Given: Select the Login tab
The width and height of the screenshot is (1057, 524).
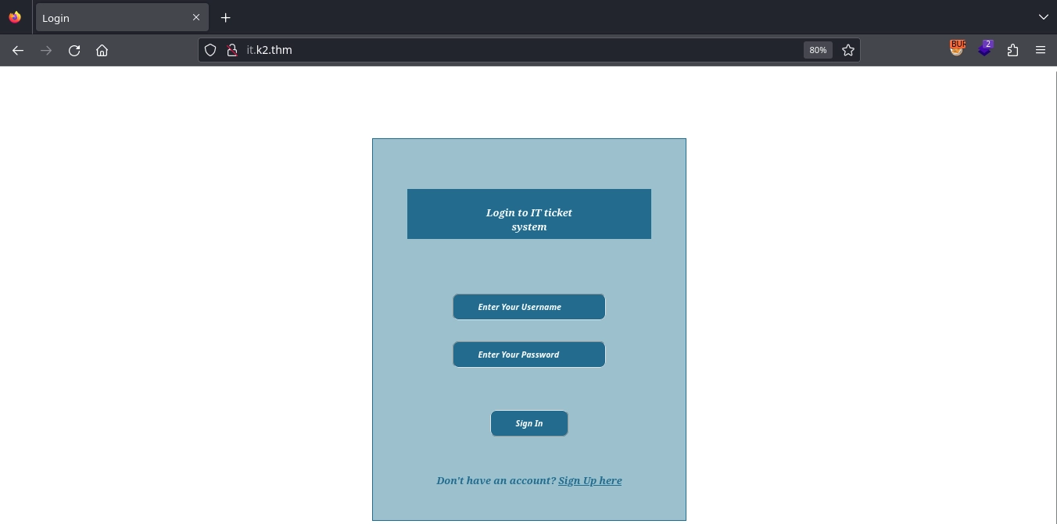Looking at the screenshot, I should (x=109, y=17).
